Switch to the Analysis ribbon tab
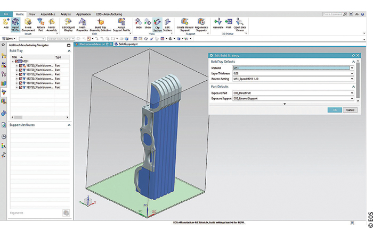The width and height of the screenshot is (373, 239). coord(66,14)
